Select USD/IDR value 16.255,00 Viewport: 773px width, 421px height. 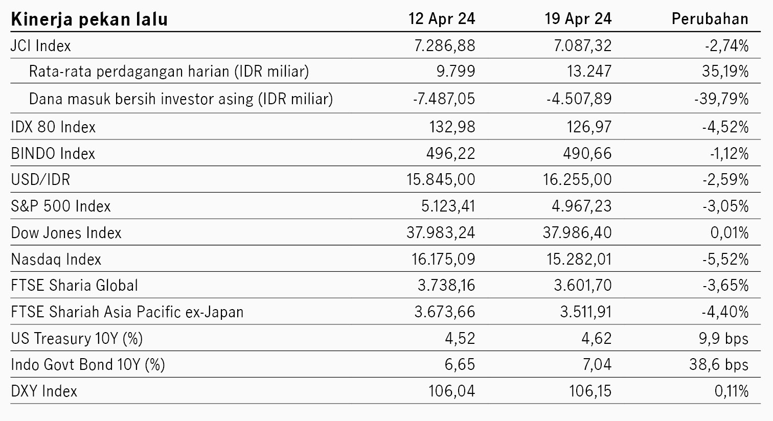[x=577, y=180]
